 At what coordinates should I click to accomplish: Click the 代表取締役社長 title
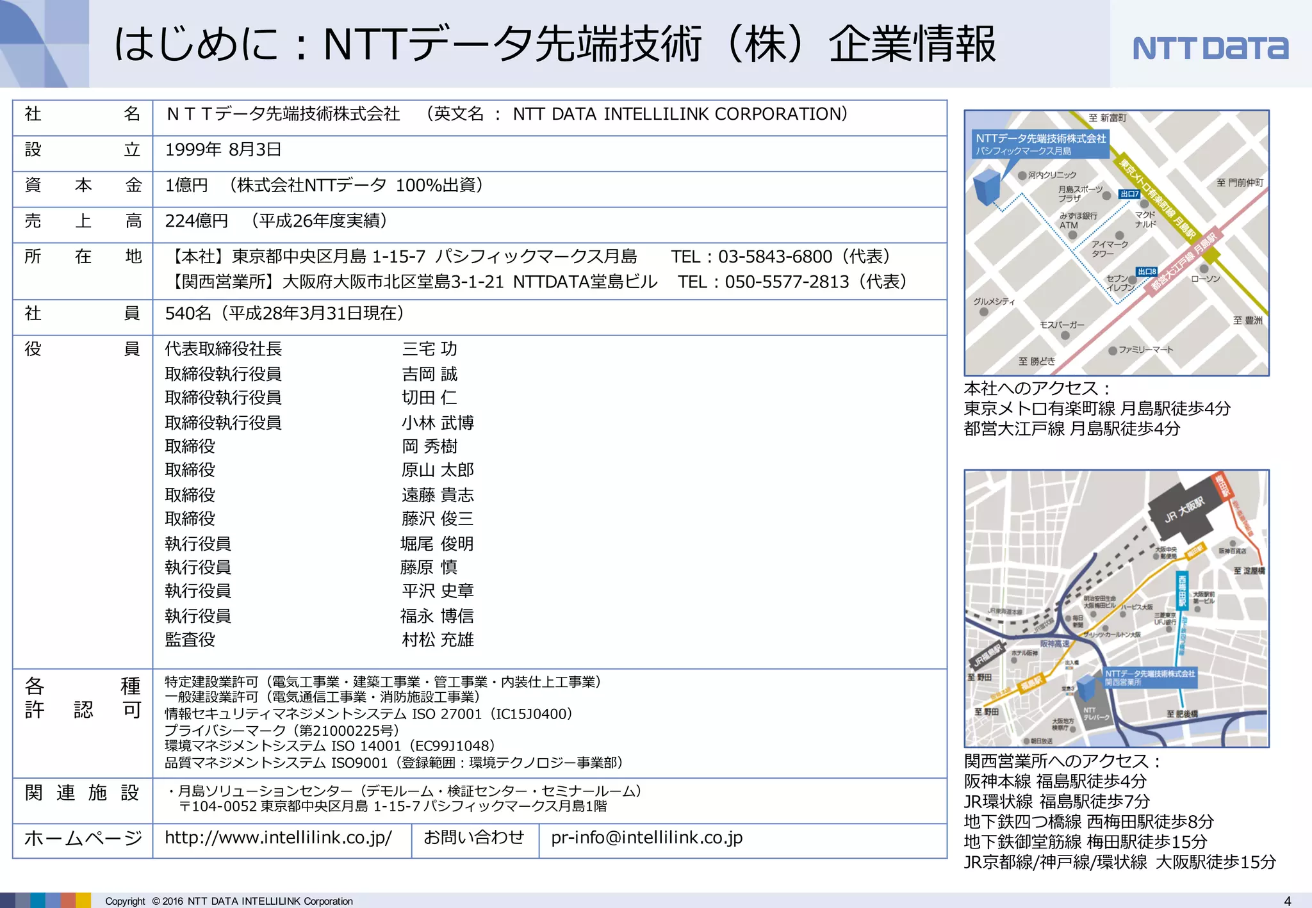click(223, 349)
